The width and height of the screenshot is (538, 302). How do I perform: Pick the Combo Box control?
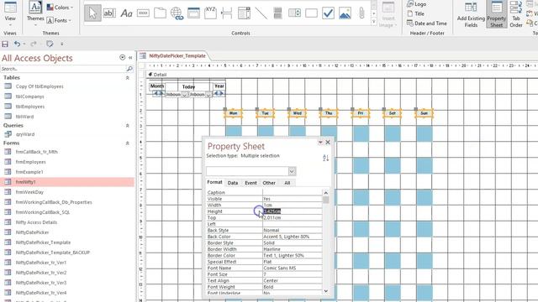244,13
